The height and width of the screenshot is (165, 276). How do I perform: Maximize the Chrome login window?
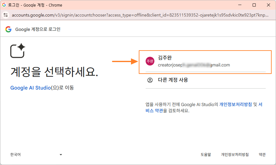(x=254, y=5)
